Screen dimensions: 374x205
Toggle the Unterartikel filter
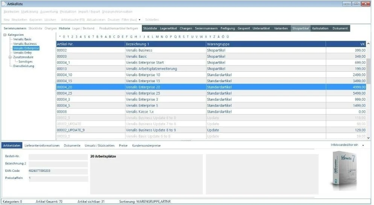[261, 28]
